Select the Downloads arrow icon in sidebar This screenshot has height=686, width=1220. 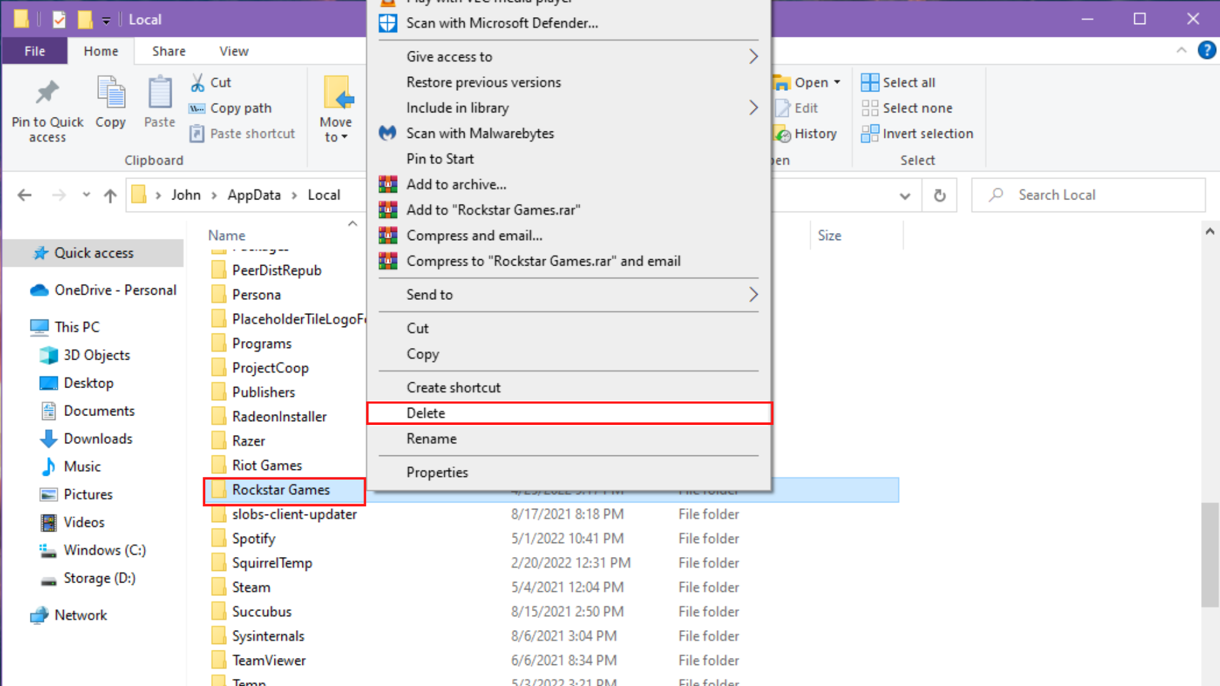click(x=48, y=439)
